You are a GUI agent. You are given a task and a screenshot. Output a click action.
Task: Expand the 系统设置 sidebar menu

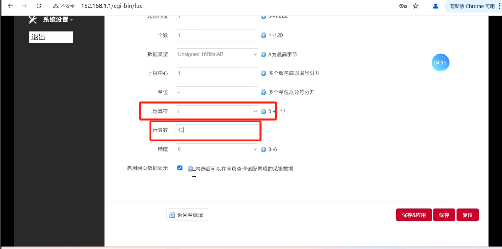point(53,19)
